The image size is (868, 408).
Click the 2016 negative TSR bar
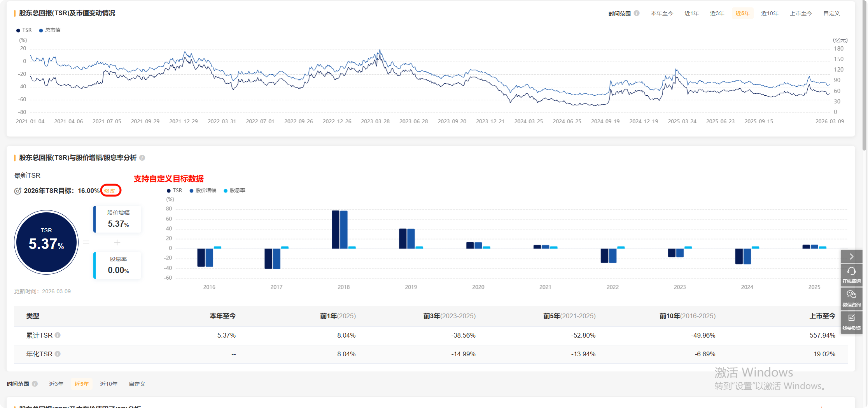click(x=201, y=257)
